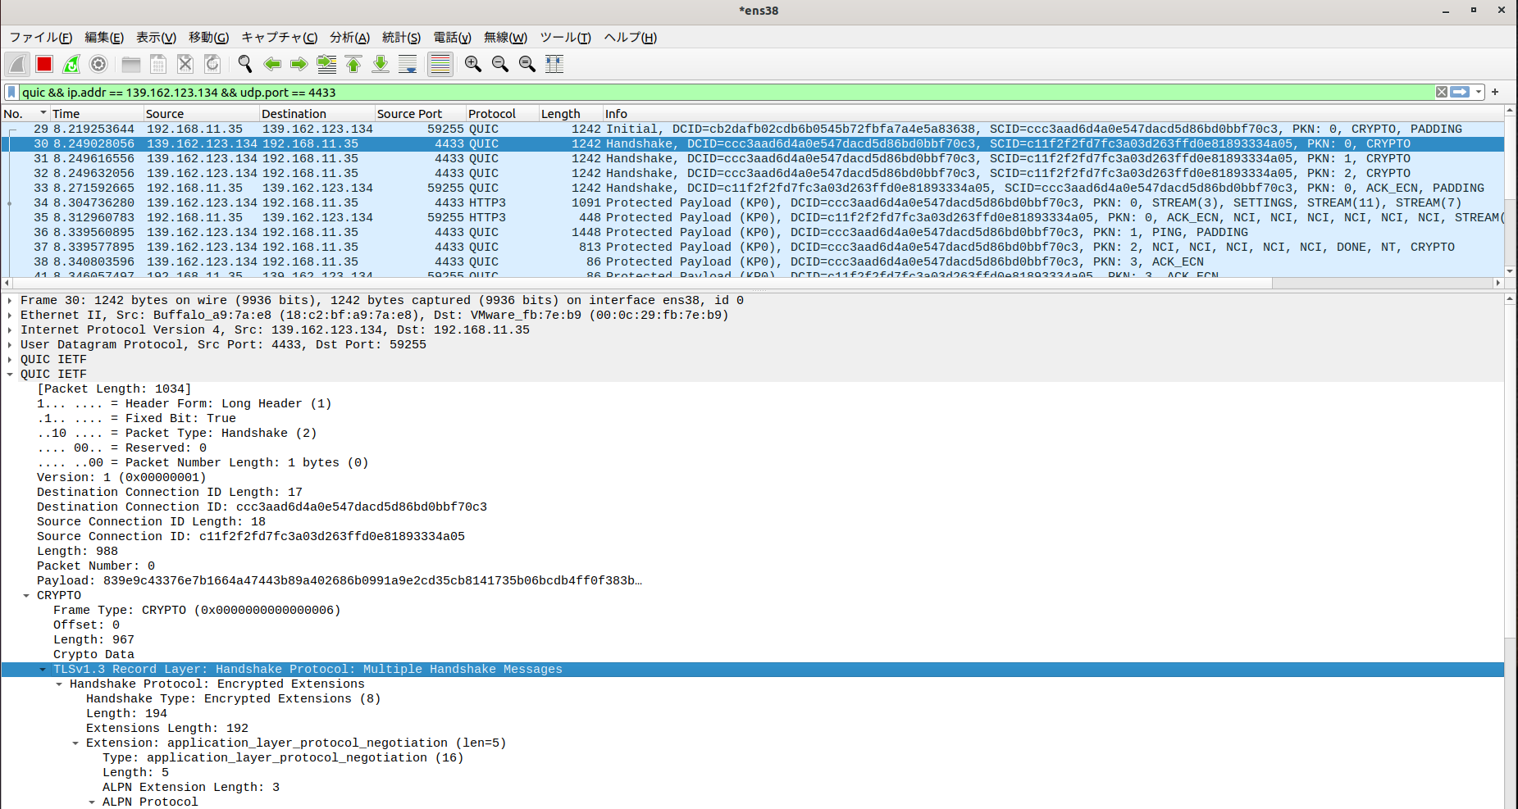Stop the live capture
This screenshot has width=1518, height=809.
click(x=43, y=64)
